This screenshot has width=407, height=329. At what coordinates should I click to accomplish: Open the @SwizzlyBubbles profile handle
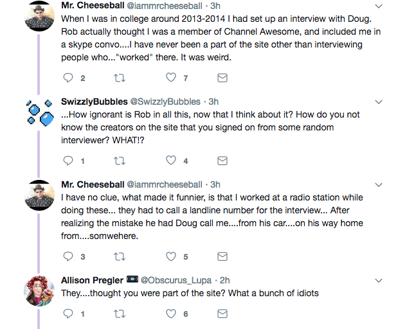(x=165, y=102)
